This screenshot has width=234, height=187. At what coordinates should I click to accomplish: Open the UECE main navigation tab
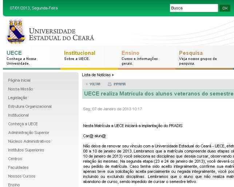coord(14,53)
